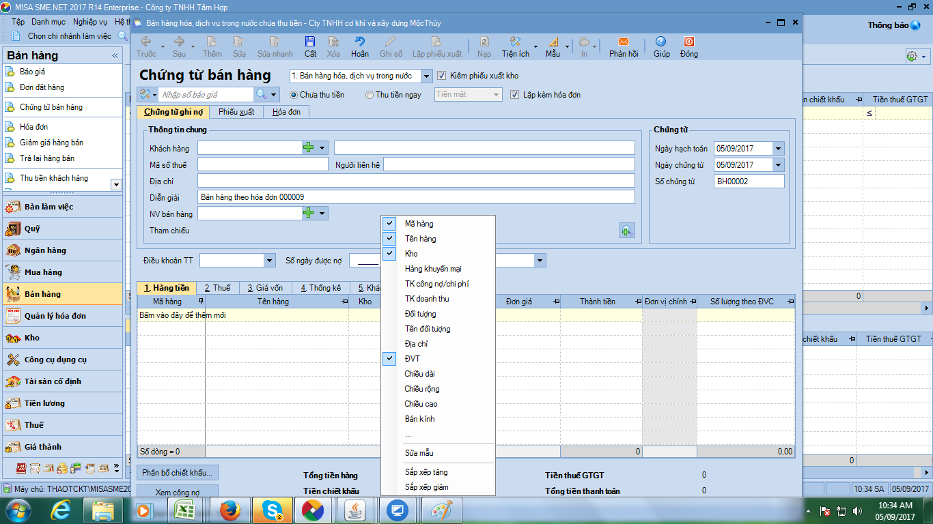Click the Phân bổ chiết khấu button
933x524 pixels.
[x=178, y=472]
